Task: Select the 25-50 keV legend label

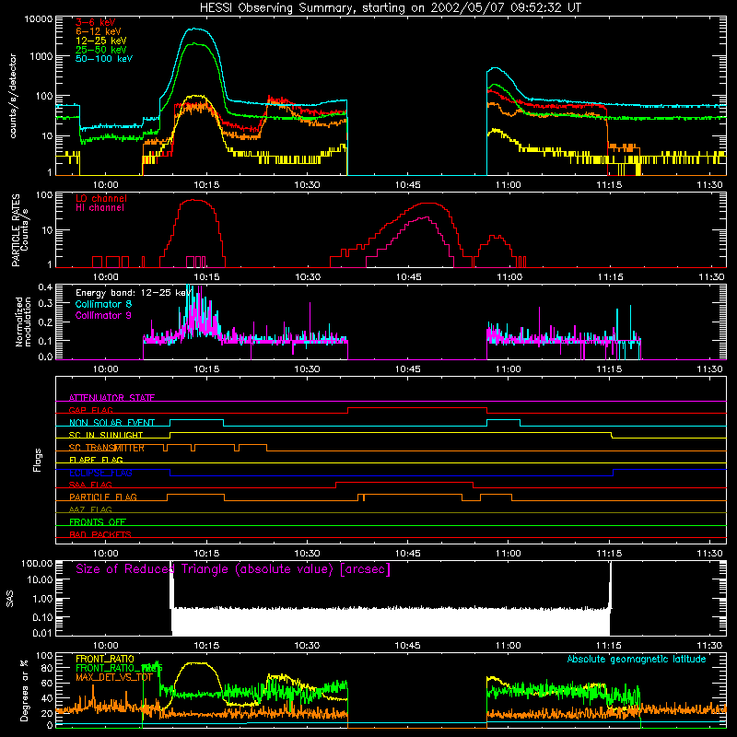Action: pos(100,50)
